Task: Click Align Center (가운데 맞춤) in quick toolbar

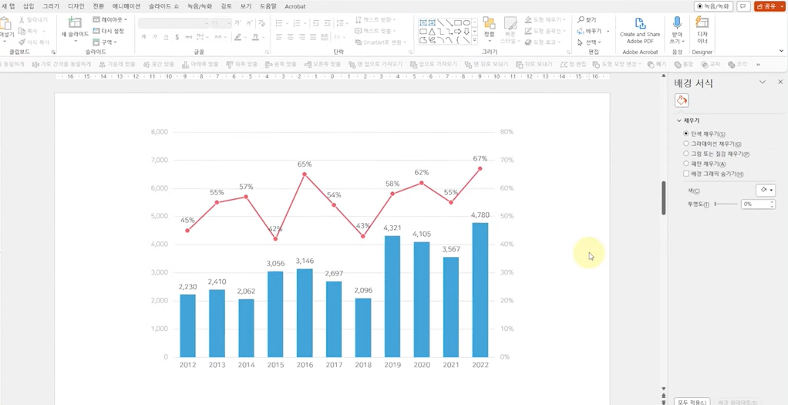Action: [117, 64]
